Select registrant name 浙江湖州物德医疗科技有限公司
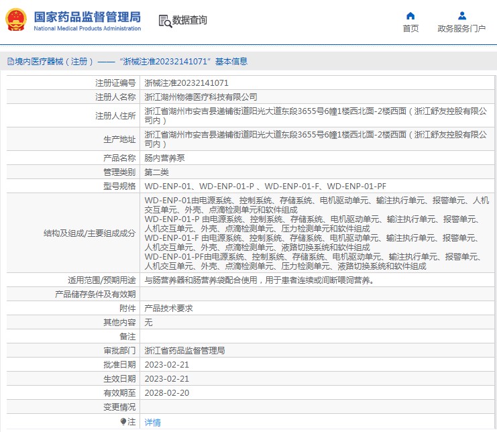This screenshot has width=497, height=432. [x=201, y=97]
